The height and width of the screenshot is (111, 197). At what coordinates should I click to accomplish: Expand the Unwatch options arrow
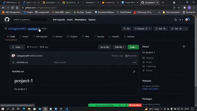150,29
